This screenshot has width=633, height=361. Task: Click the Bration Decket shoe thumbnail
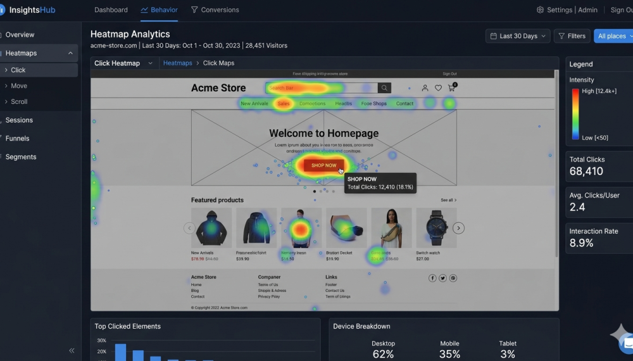click(x=346, y=228)
